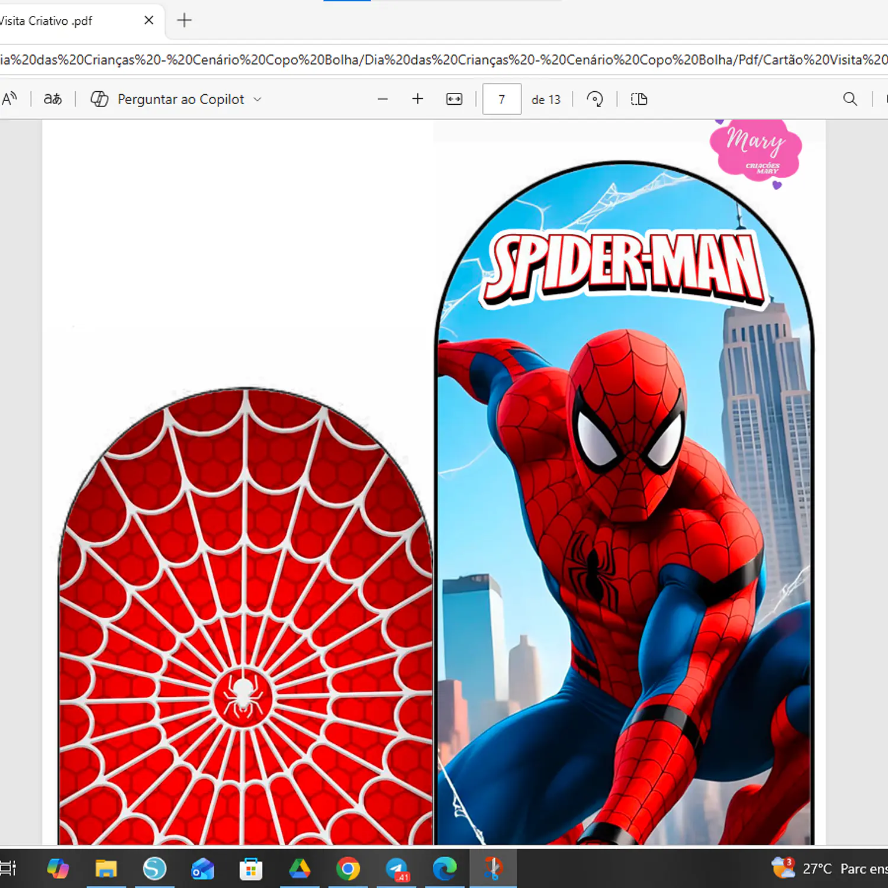Zoom in with the plus icon
888x888 pixels.
[x=417, y=99]
